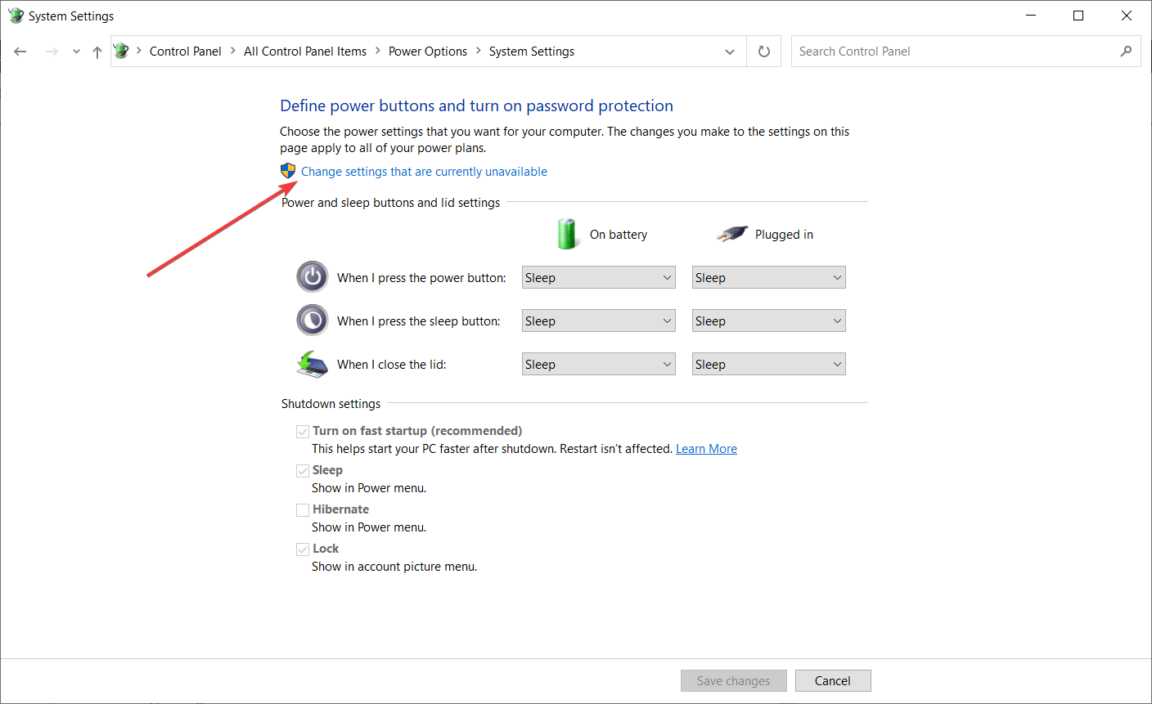Toggle the Lock checkbox
This screenshot has height=704, width=1152.
coord(303,549)
